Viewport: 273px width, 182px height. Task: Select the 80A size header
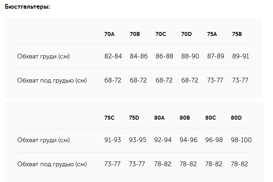(159, 118)
